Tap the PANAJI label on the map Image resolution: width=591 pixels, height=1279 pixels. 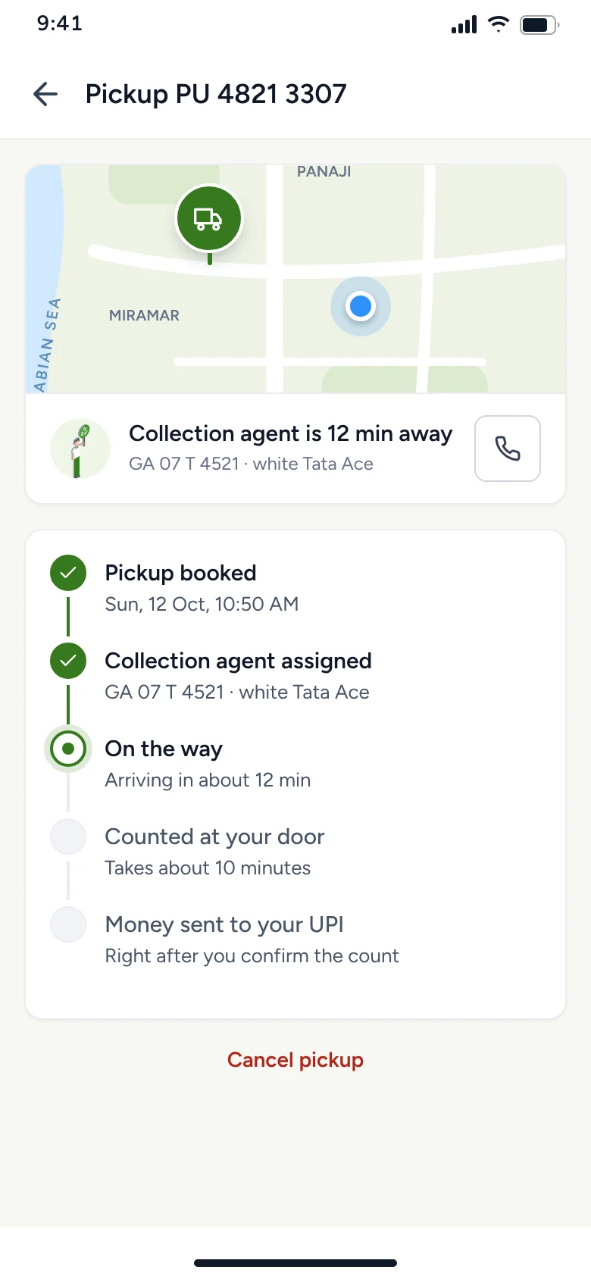pos(324,171)
